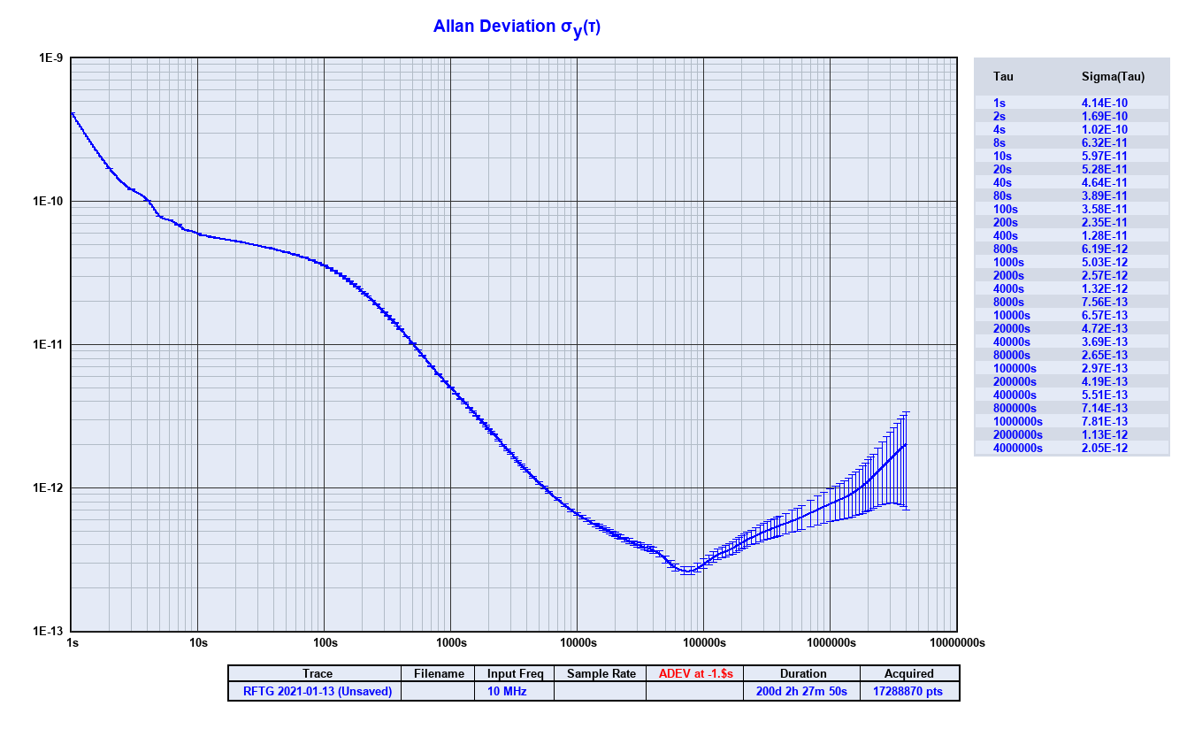This screenshot has width=1187, height=729.
Task: Select sigma value 5.03E-12
Action: [x=1105, y=263]
